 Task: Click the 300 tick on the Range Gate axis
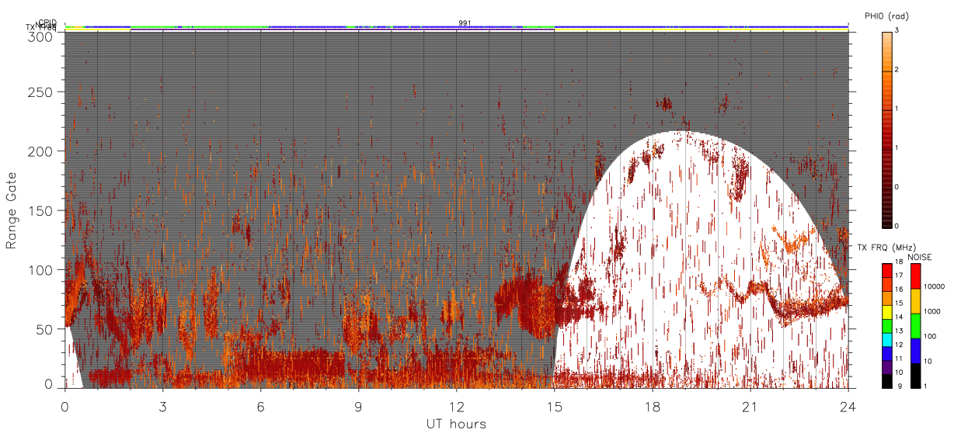(x=40, y=36)
